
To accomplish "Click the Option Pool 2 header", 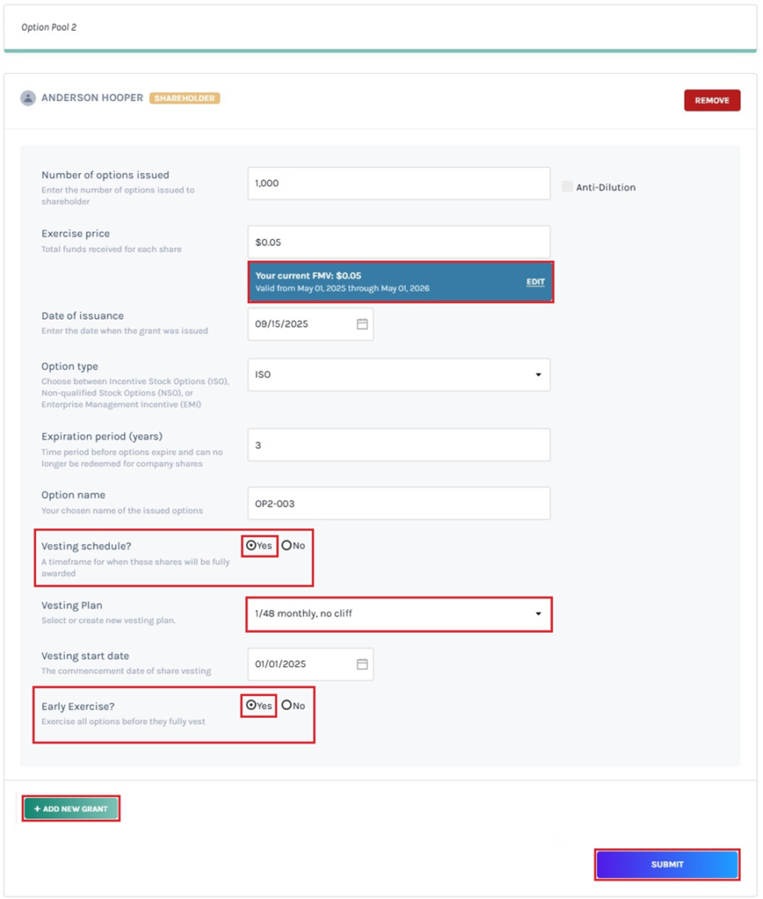I will [x=49, y=27].
